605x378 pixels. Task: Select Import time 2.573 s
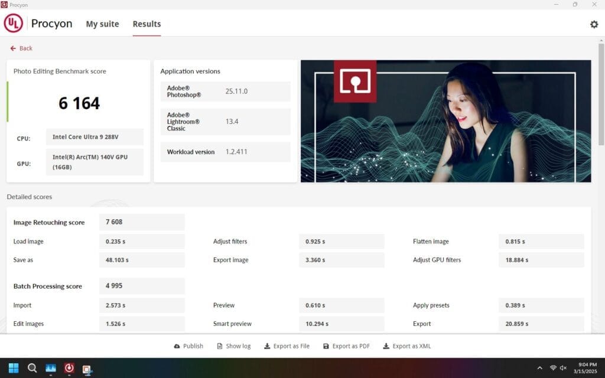coord(142,305)
